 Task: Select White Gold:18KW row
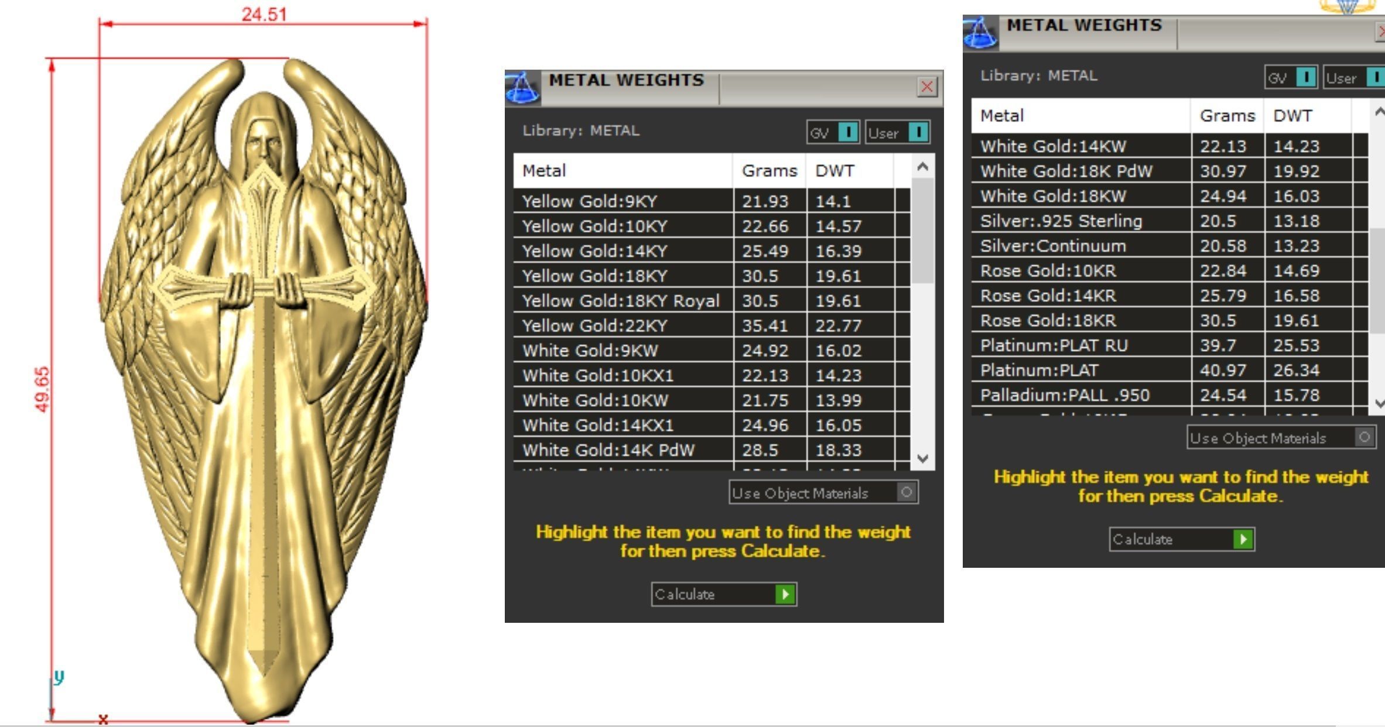point(1169,196)
